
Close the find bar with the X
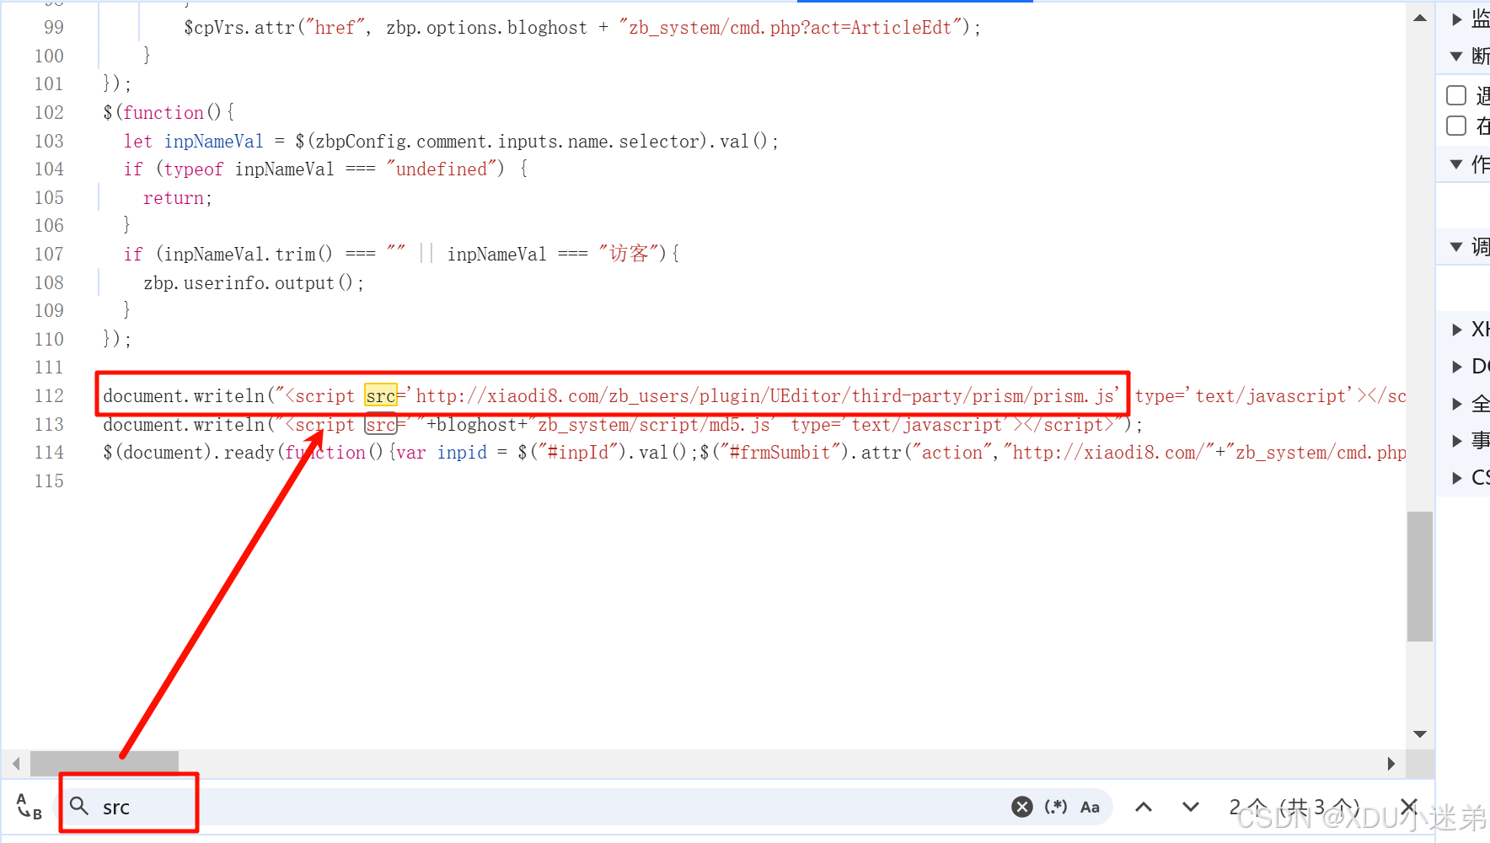click(1409, 807)
